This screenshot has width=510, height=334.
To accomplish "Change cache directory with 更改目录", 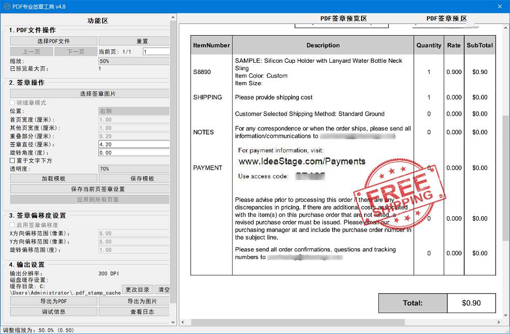I will click(137, 289).
